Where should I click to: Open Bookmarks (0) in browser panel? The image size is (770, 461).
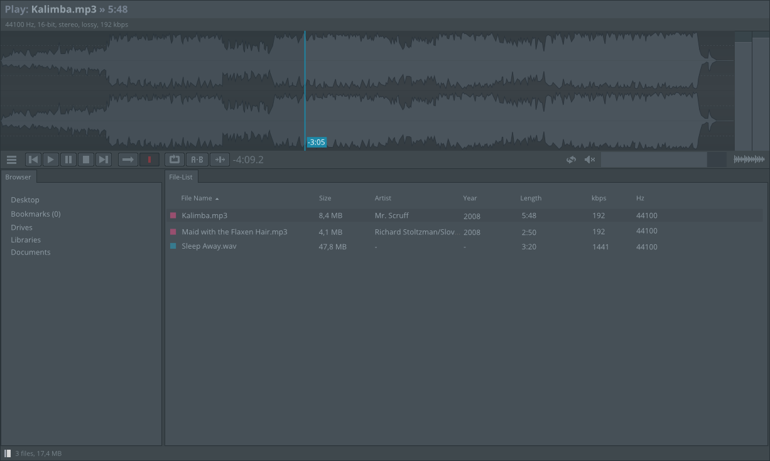coord(36,214)
